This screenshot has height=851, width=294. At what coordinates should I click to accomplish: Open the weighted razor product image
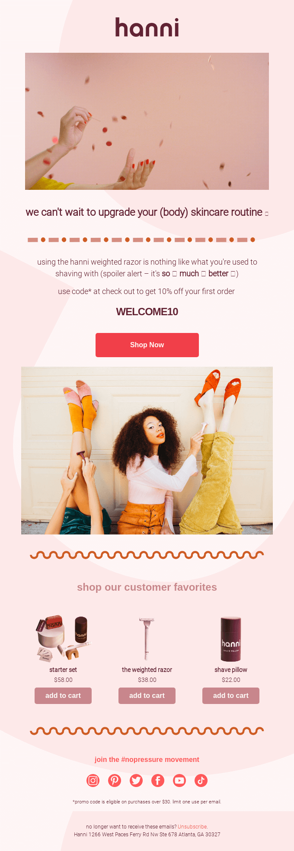(x=147, y=639)
